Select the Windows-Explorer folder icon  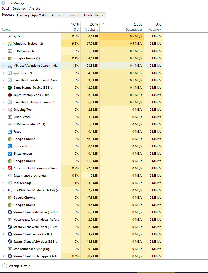pos(10,44)
